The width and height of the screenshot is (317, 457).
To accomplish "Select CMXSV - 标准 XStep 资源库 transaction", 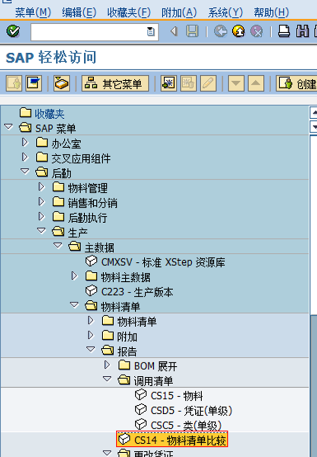I will [163, 262].
